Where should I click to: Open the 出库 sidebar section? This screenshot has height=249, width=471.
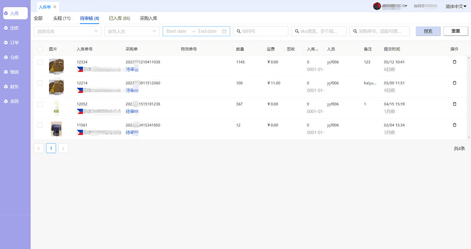click(x=15, y=28)
